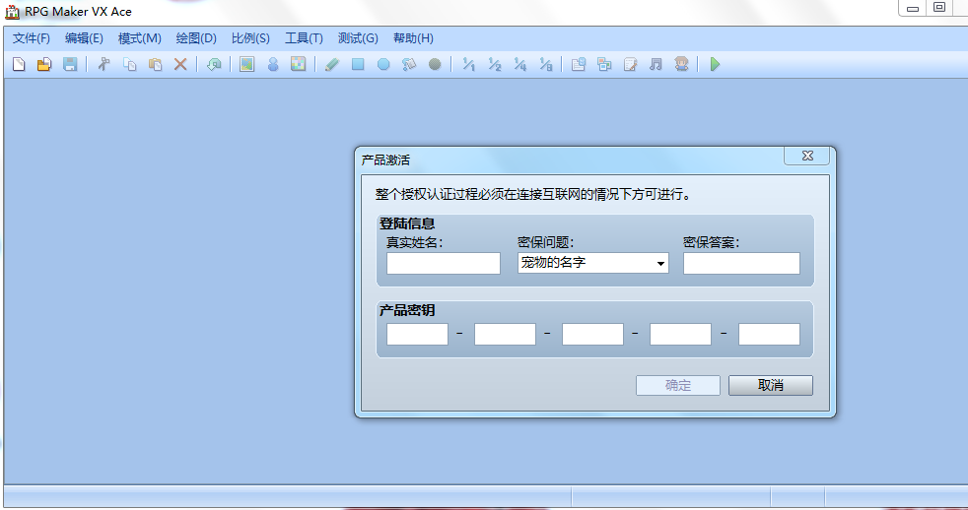Image resolution: width=968 pixels, height=510 pixels.
Task: Click the green Playtest arrow icon
Action: pos(715,64)
